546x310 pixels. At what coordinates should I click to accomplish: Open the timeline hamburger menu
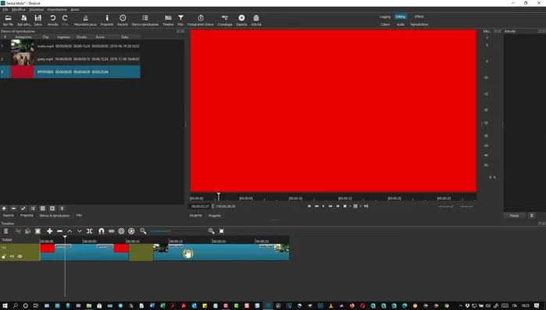(6, 231)
